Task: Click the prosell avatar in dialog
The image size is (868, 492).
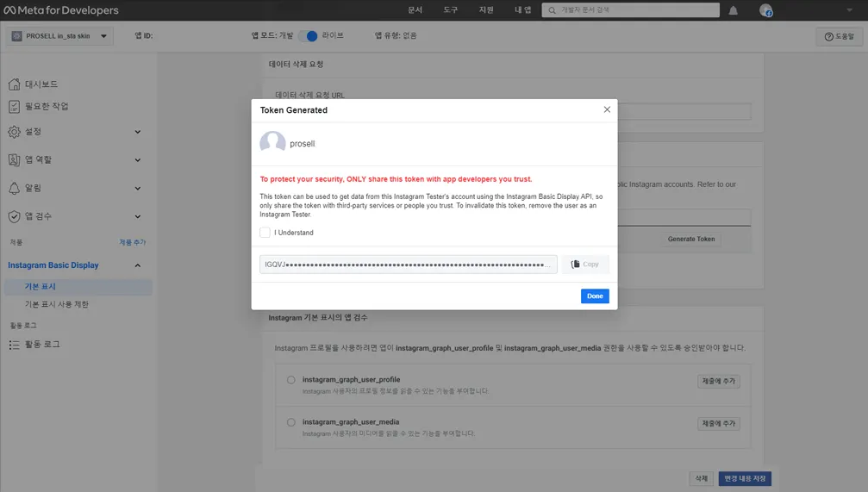Action: [273, 143]
